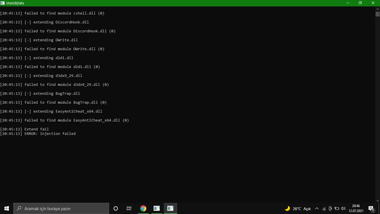Click the 'extending DWrite.dll' line
The image size is (380, 214).
(x=56, y=40)
